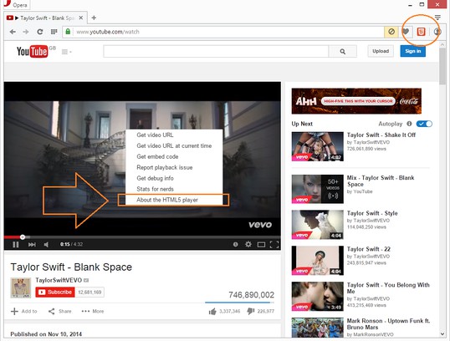The width and height of the screenshot is (450, 341).
Task: Select Get video URL at current time
Action: pos(174,145)
